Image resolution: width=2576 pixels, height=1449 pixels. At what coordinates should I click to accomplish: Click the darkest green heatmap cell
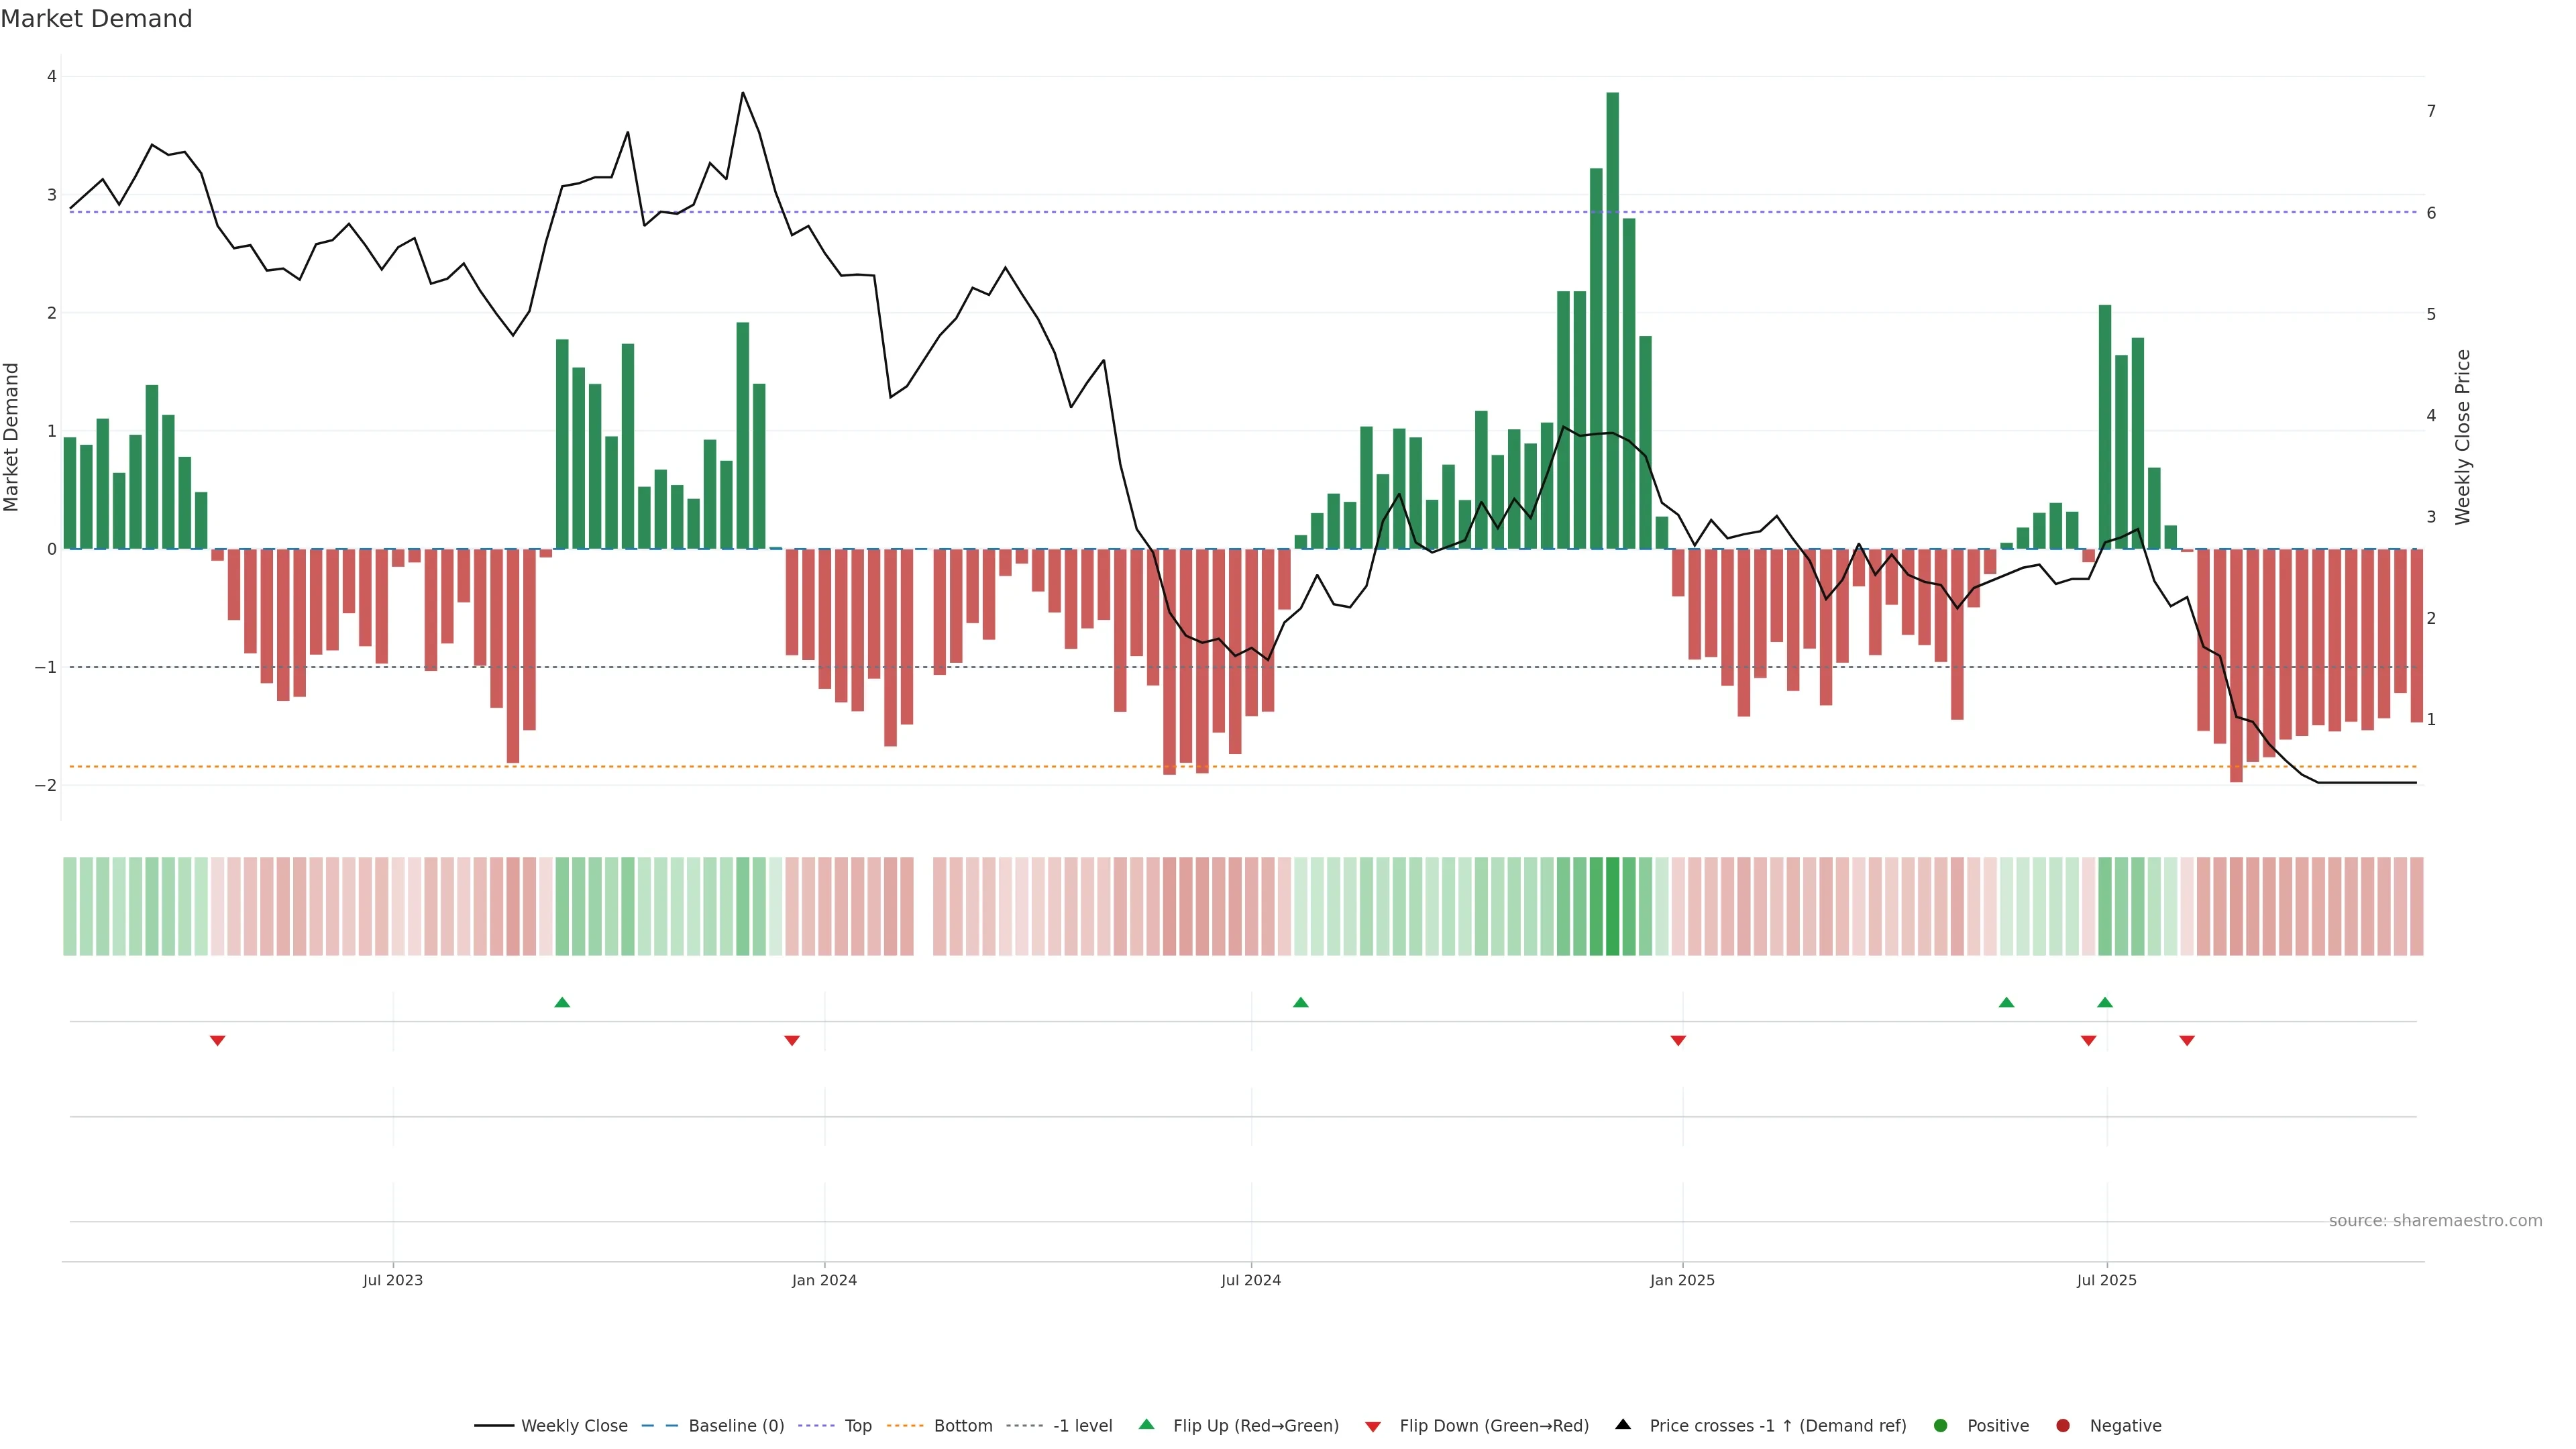pyautogui.click(x=1612, y=906)
